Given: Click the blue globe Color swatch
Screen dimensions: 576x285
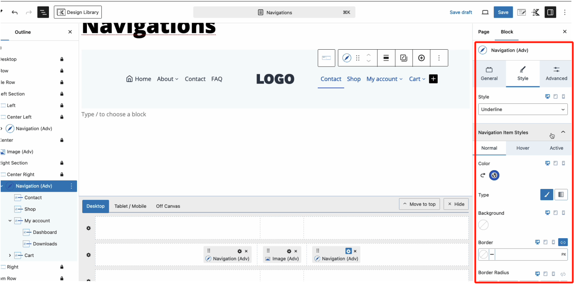Looking at the screenshot, I should [494, 175].
